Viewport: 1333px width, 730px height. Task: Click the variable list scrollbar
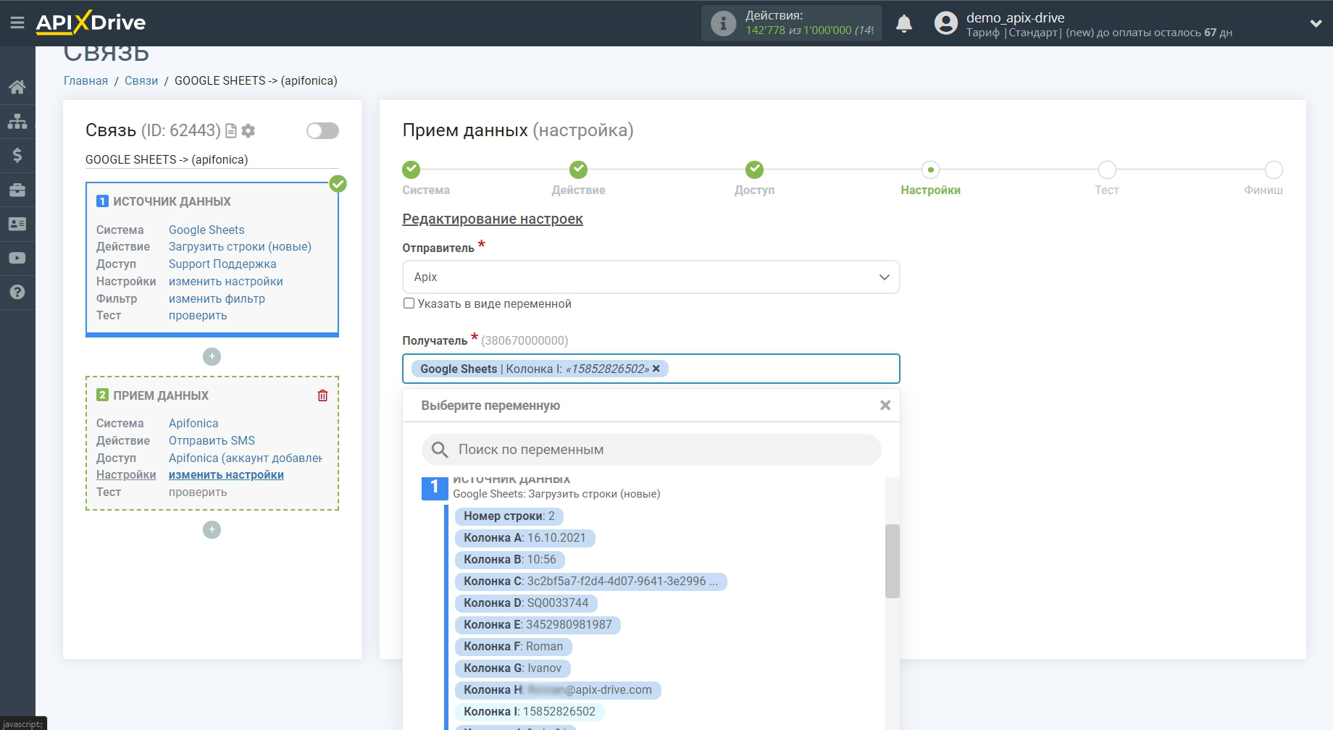pos(892,561)
